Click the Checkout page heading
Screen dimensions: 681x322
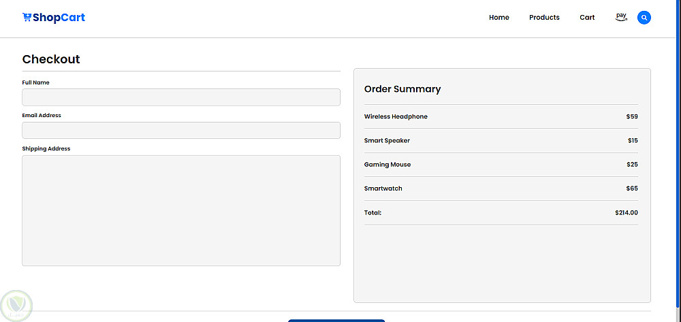(x=51, y=59)
